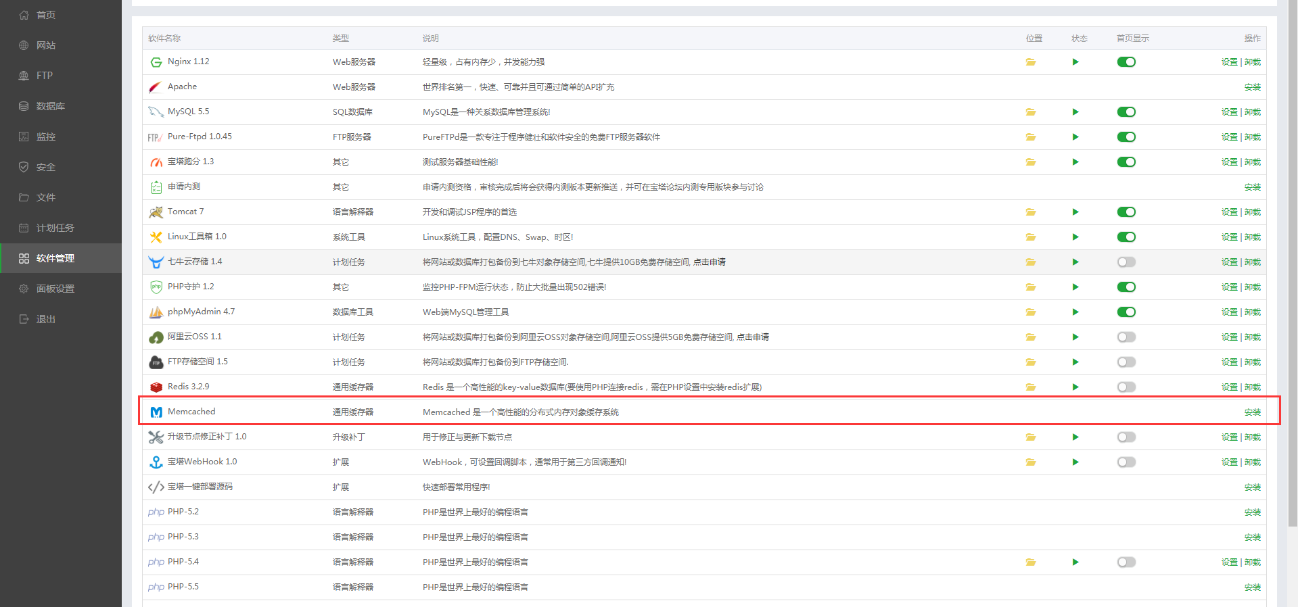Click 卸载 link for MySQL 5.5

tap(1252, 112)
